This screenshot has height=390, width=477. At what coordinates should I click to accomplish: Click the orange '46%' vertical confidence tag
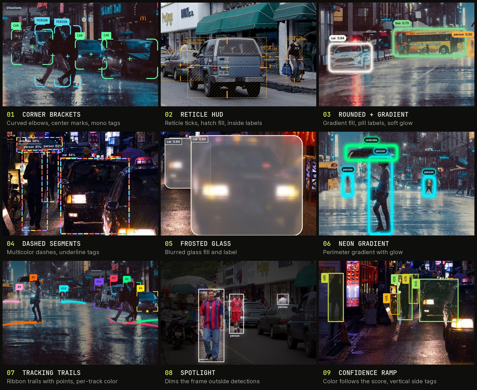tap(386, 298)
